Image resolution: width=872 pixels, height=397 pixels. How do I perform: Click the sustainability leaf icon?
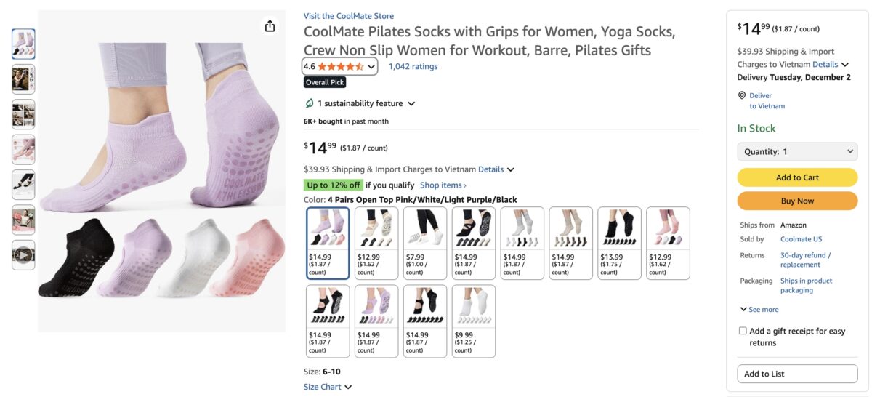pos(310,103)
